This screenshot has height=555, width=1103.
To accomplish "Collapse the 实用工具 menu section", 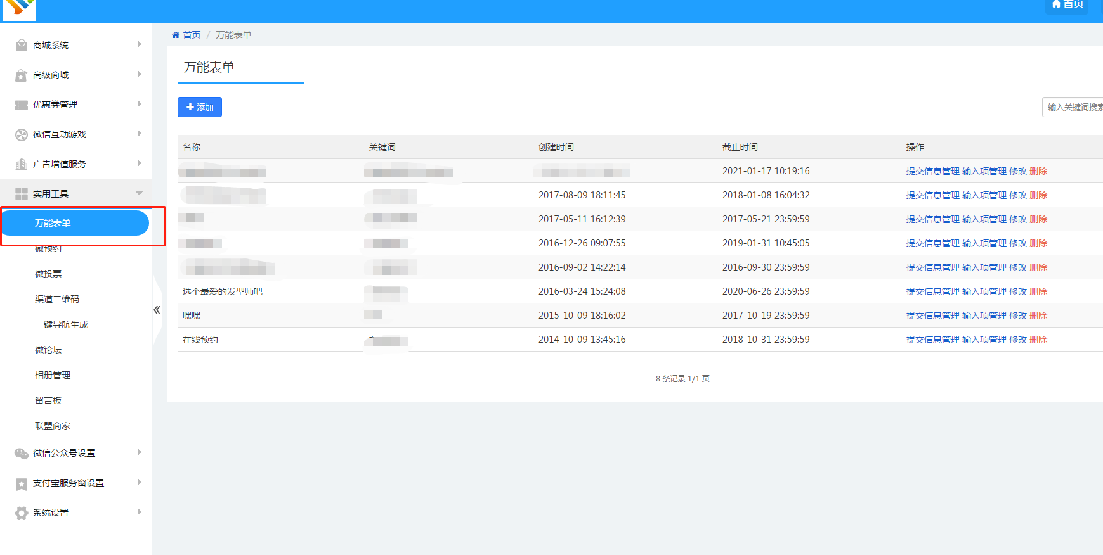I will click(x=139, y=193).
